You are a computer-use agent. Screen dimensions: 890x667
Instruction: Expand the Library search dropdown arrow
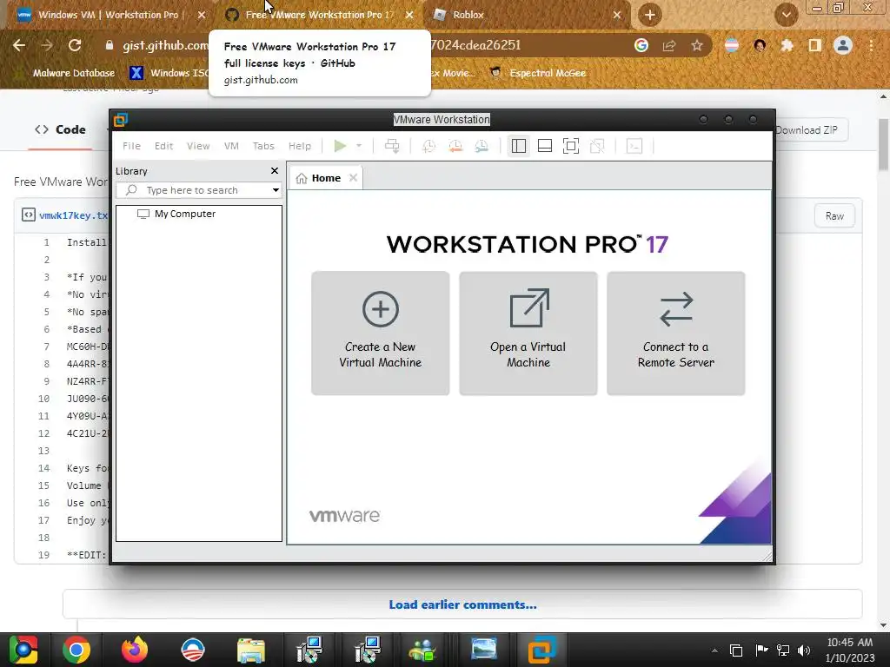point(276,190)
